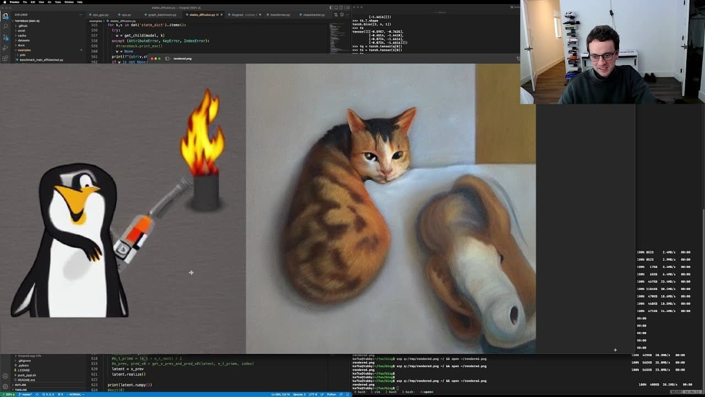Toggle the Preview sidebar button for rendered.png

click(169, 58)
